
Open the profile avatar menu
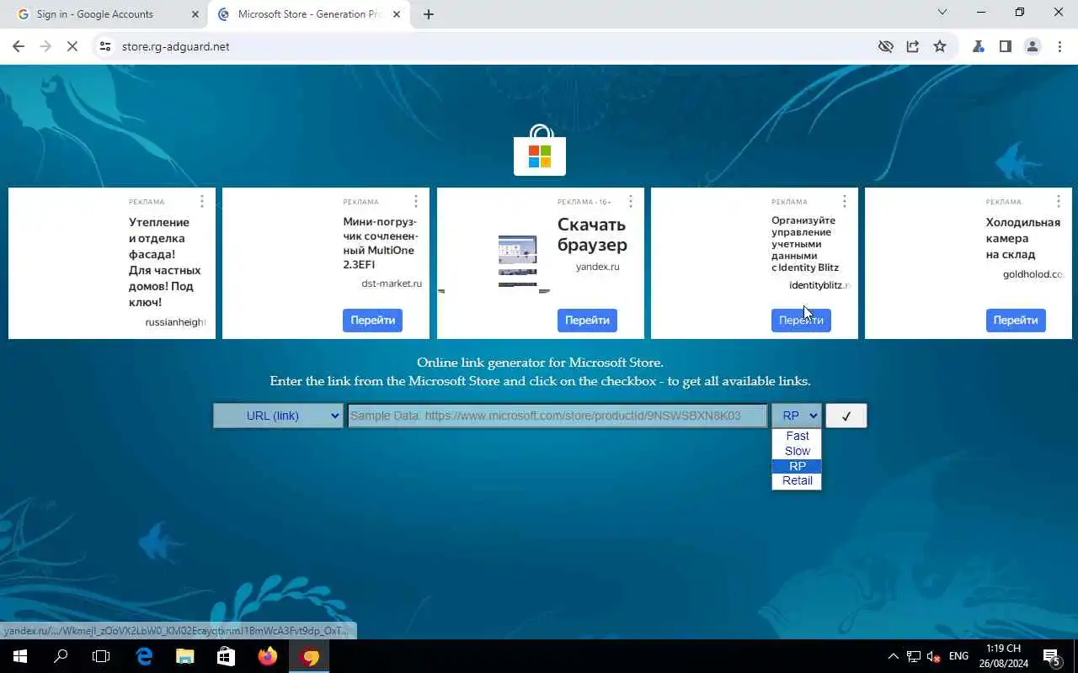[1033, 46]
